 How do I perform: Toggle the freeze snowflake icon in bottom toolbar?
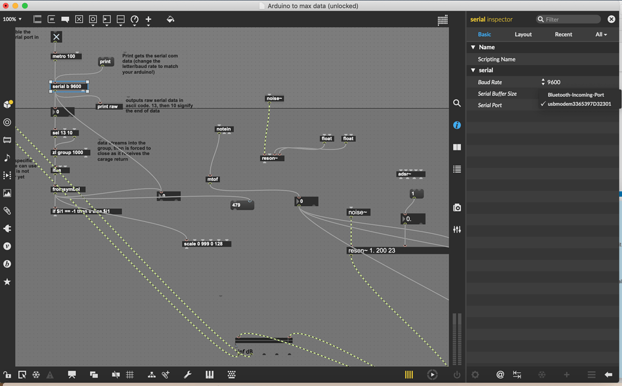coord(36,375)
